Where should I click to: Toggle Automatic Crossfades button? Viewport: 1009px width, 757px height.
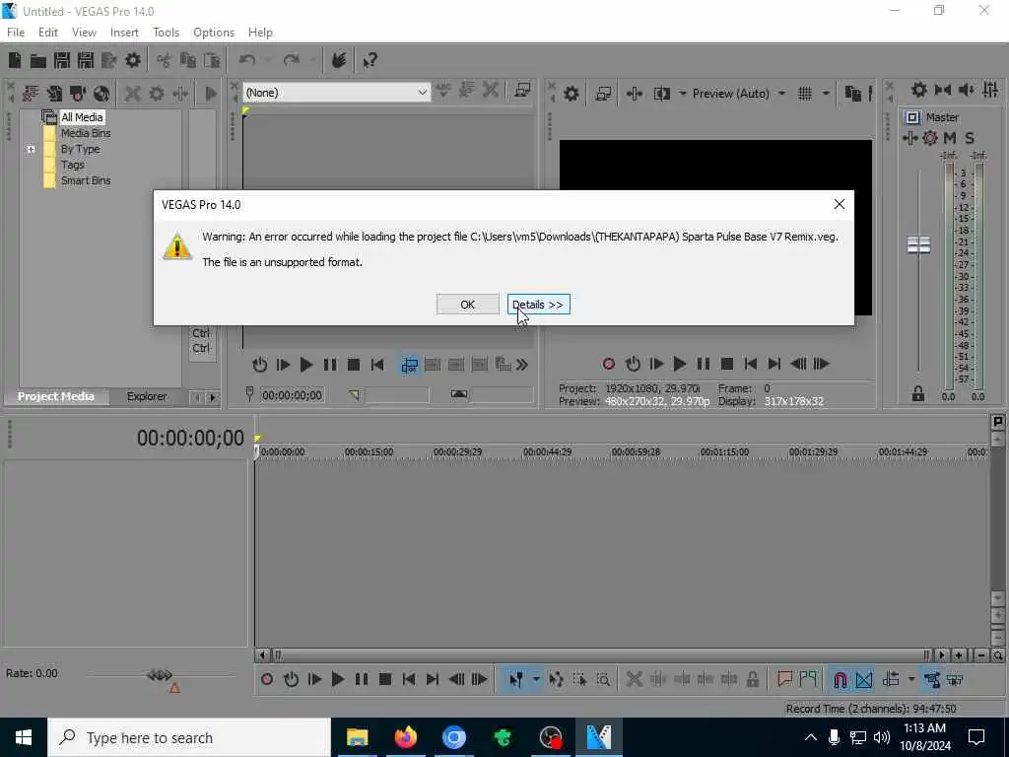tap(863, 679)
